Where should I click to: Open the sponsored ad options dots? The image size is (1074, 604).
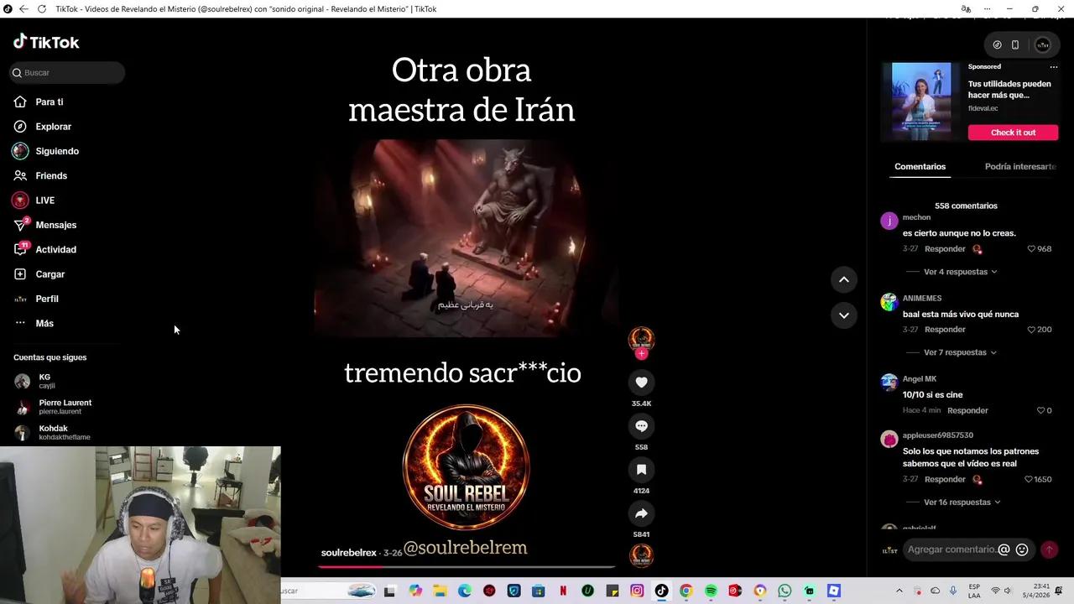(1054, 67)
